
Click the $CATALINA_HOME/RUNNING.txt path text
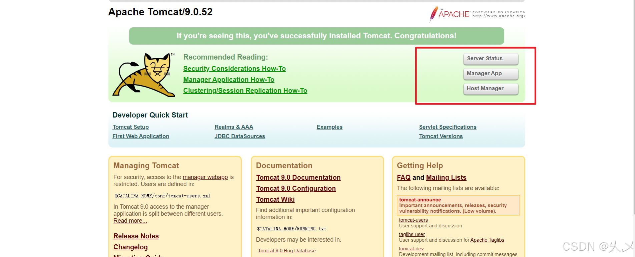pyautogui.click(x=291, y=229)
